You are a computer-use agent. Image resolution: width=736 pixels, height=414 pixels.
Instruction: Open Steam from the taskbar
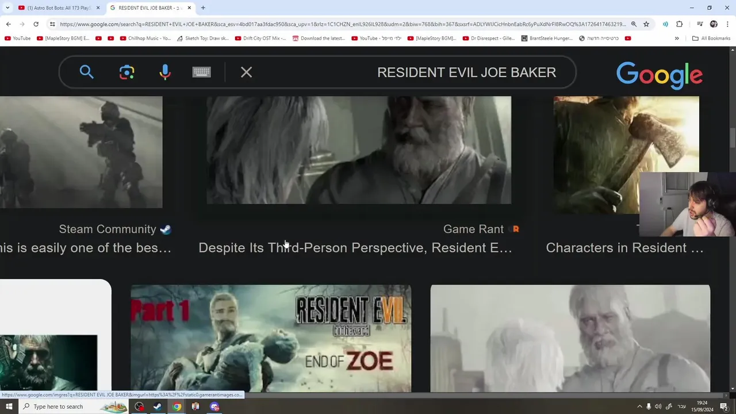pos(158,407)
